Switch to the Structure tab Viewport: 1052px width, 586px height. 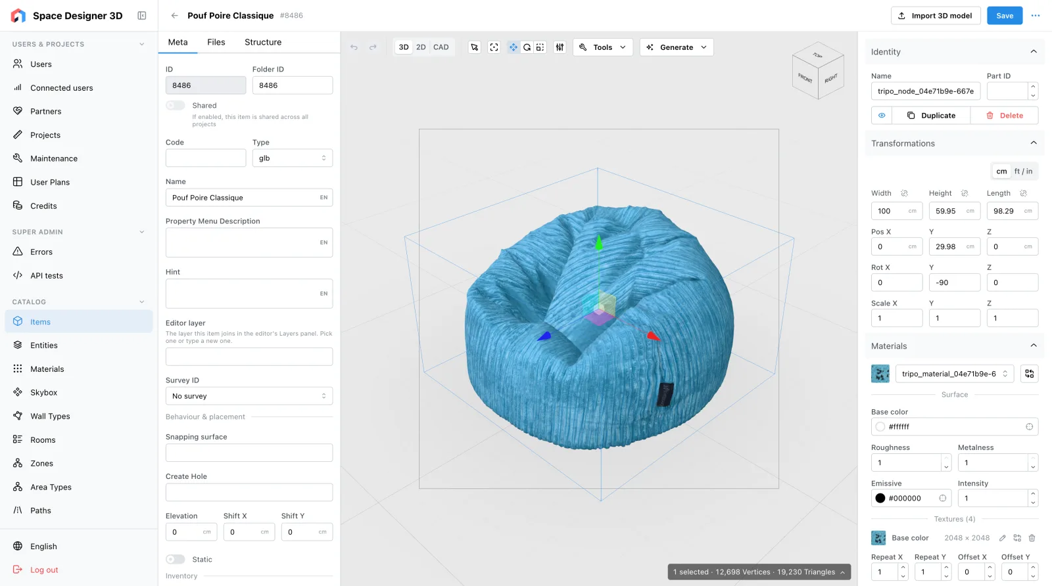pyautogui.click(x=263, y=42)
